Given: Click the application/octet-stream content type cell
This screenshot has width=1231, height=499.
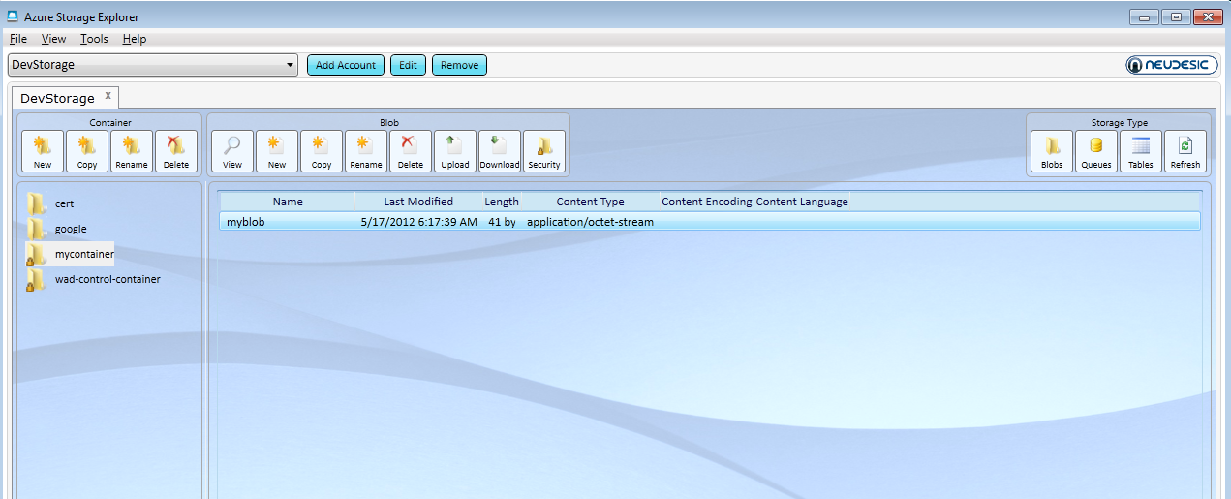Looking at the screenshot, I should pyautogui.click(x=590, y=222).
